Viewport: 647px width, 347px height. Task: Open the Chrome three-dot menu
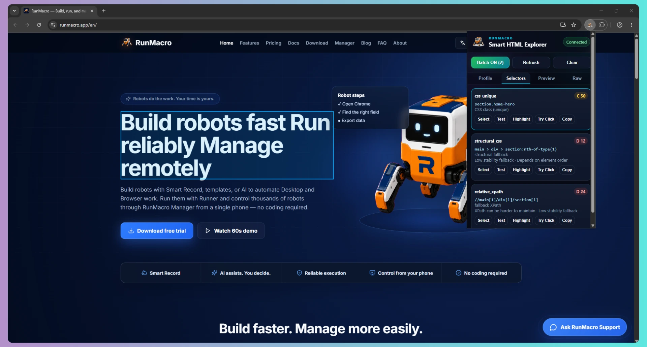(x=631, y=25)
